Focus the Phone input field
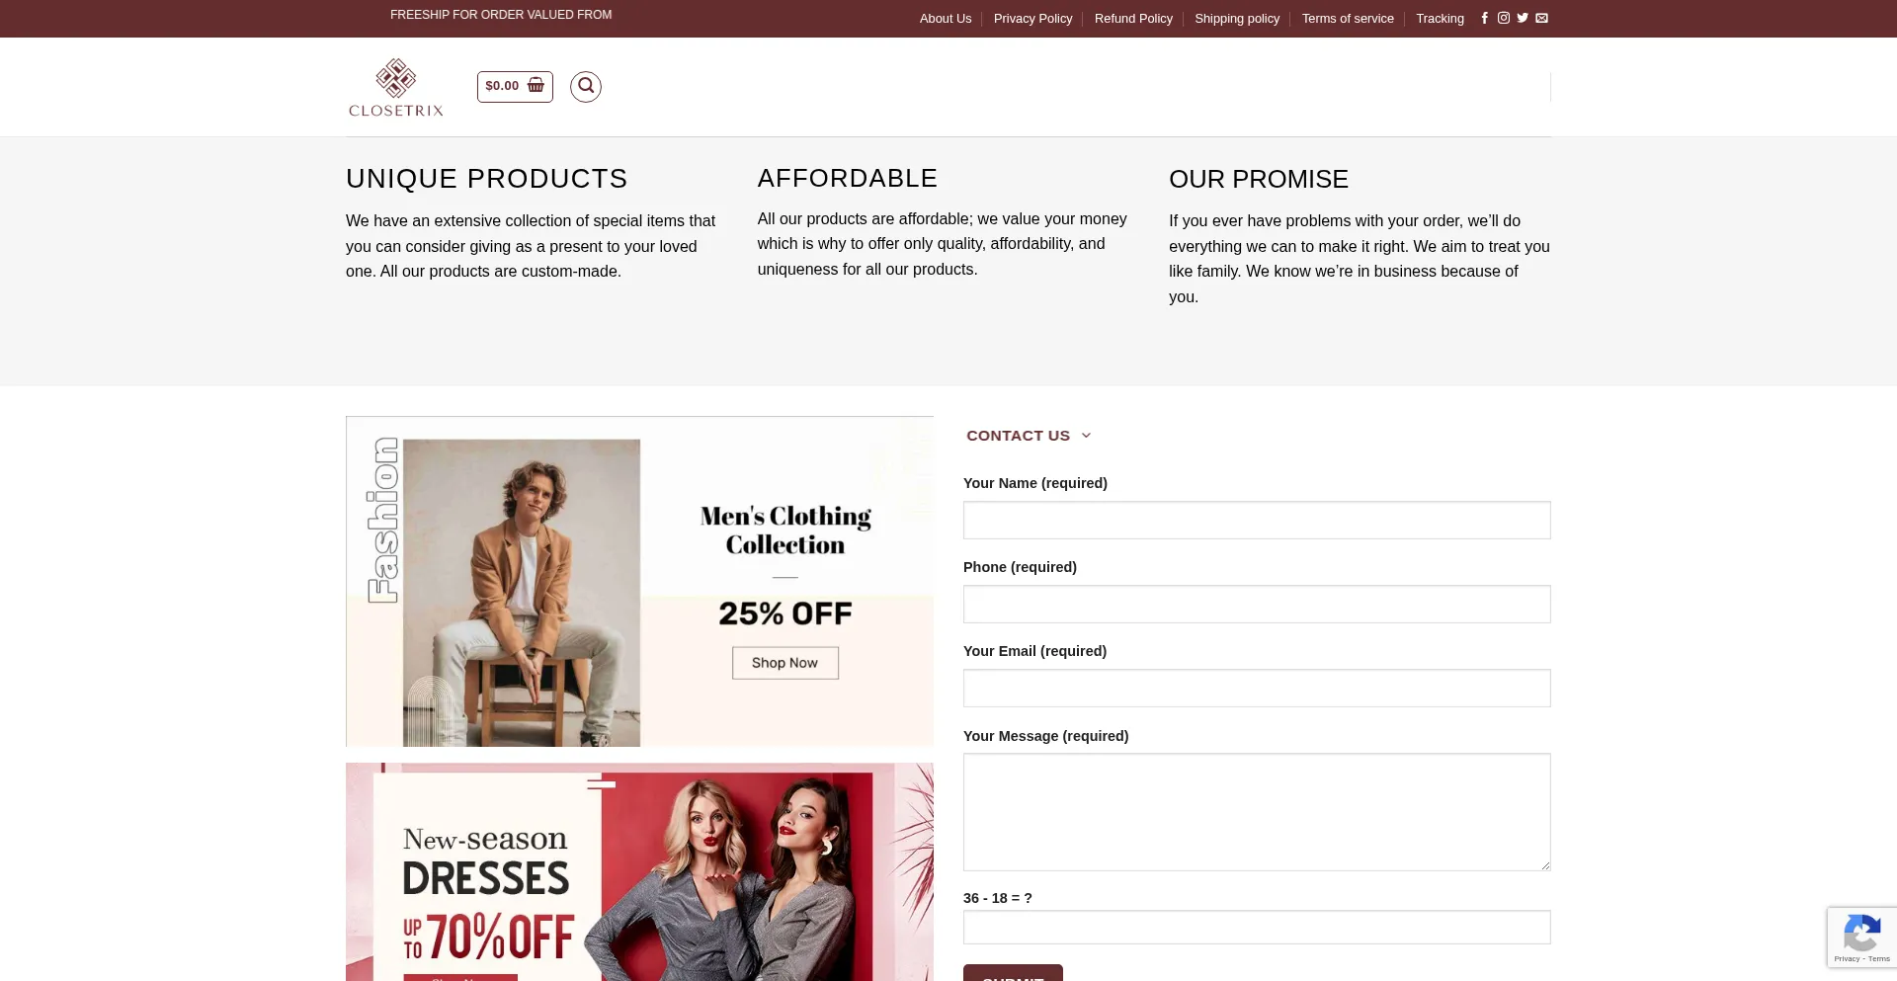The height and width of the screenshot is (981, 1897). (1257, 604)
